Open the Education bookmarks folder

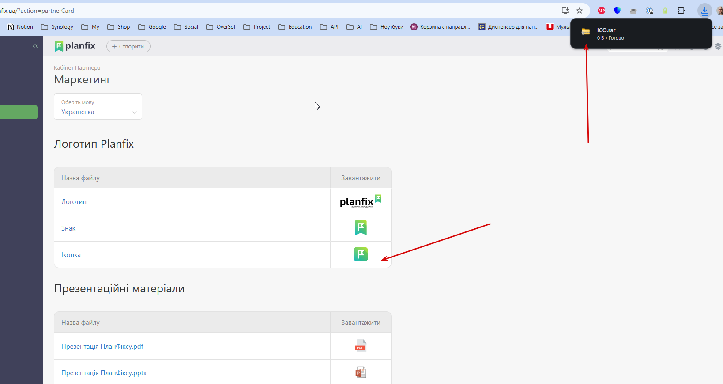(295, 27)
